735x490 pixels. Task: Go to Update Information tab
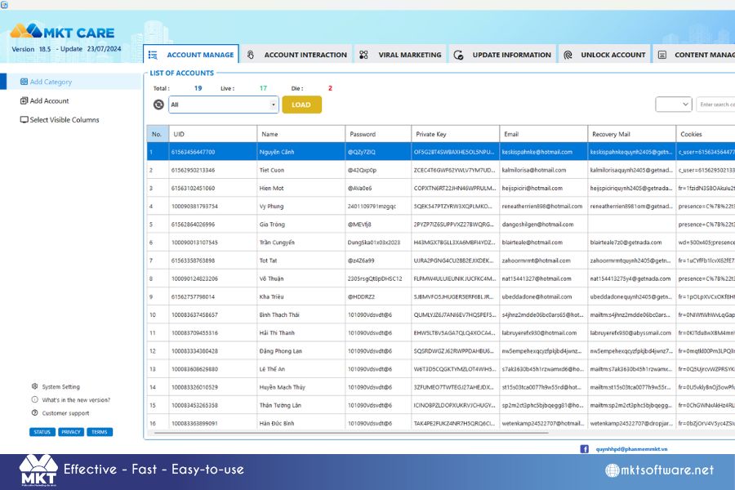tap(502, 55)
